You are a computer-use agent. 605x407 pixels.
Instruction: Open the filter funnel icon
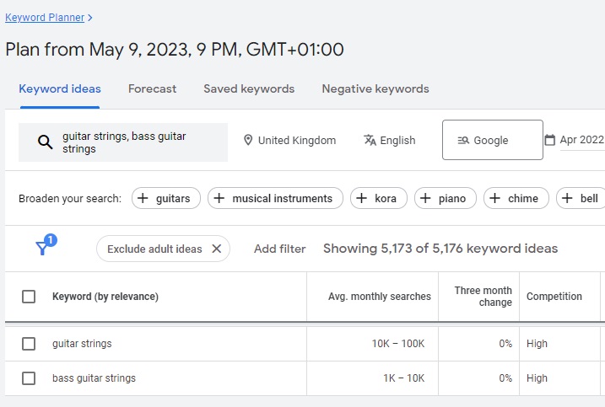click(x=42, y=248)
